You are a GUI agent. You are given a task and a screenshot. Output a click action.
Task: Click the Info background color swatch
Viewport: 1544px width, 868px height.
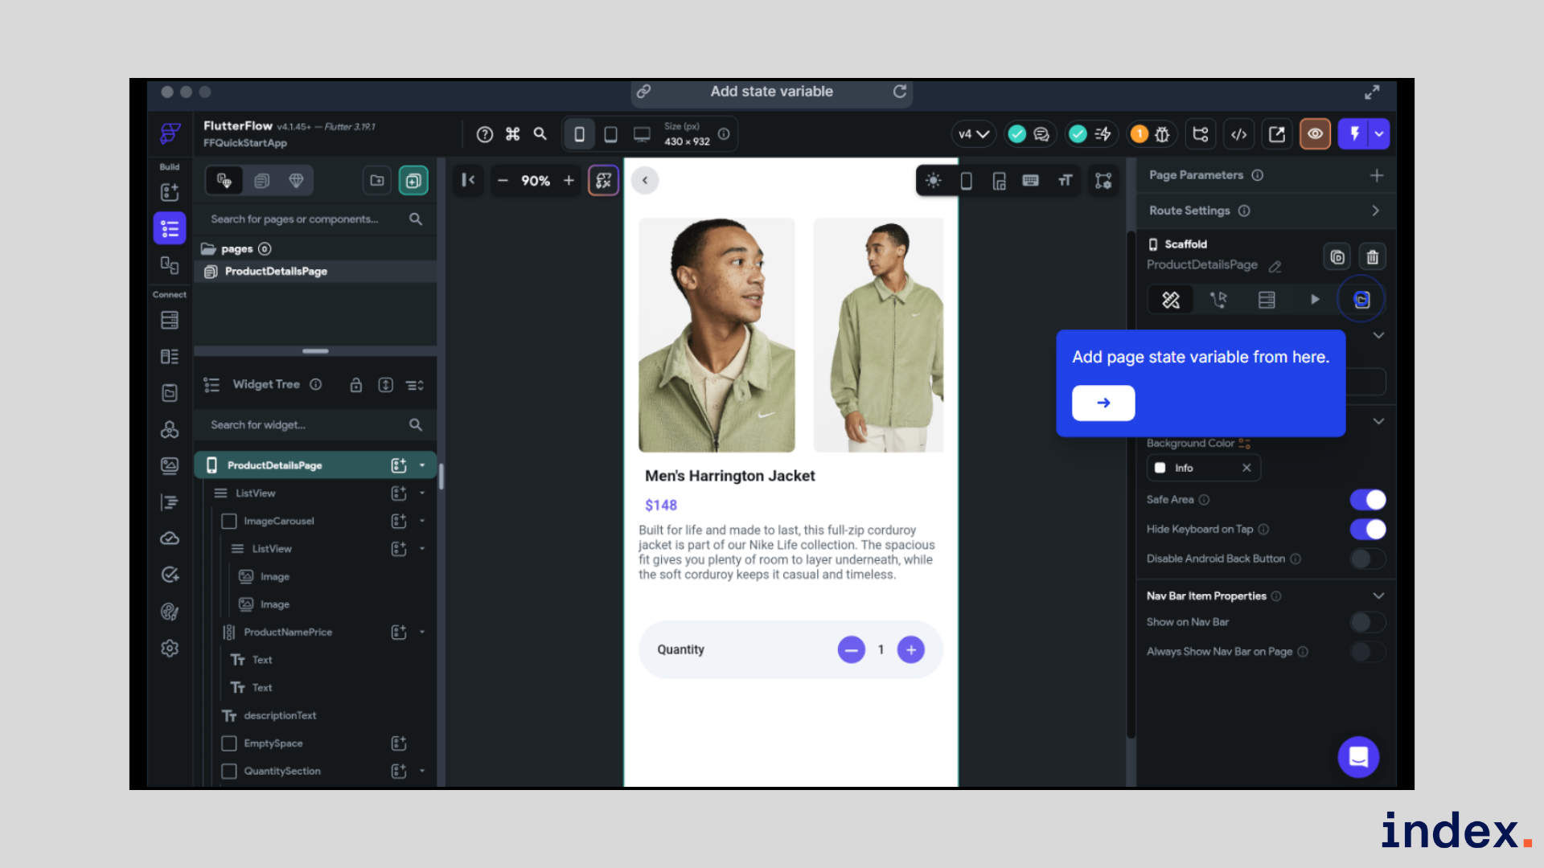1160,468
